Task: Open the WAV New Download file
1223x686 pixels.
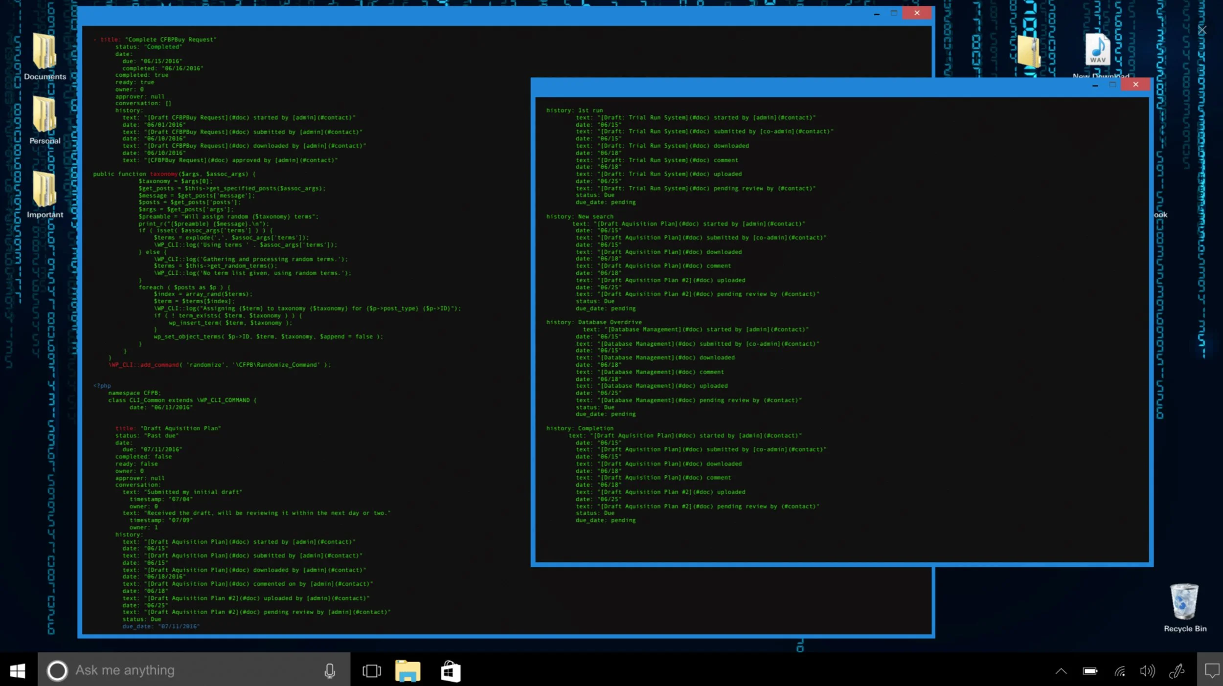Action: click(x=1098, y=50)
